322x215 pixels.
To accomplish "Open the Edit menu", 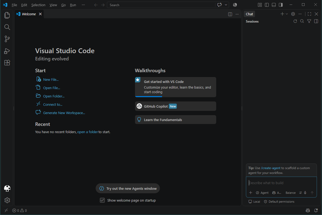I will (x=24, y=5).
